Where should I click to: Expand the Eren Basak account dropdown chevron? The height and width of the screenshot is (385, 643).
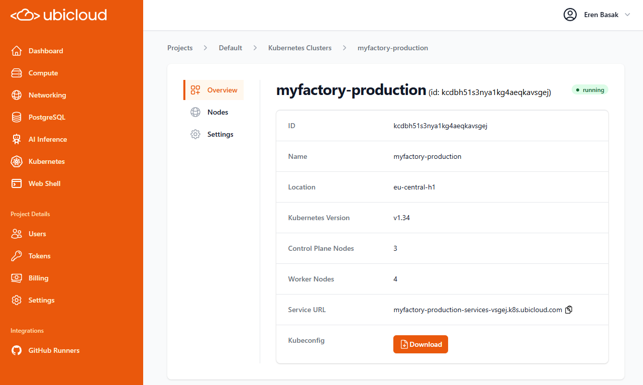click(x=627, y=15)
